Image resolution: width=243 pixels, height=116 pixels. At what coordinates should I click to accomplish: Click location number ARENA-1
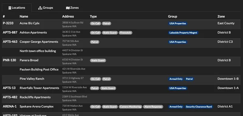point(10,106)
